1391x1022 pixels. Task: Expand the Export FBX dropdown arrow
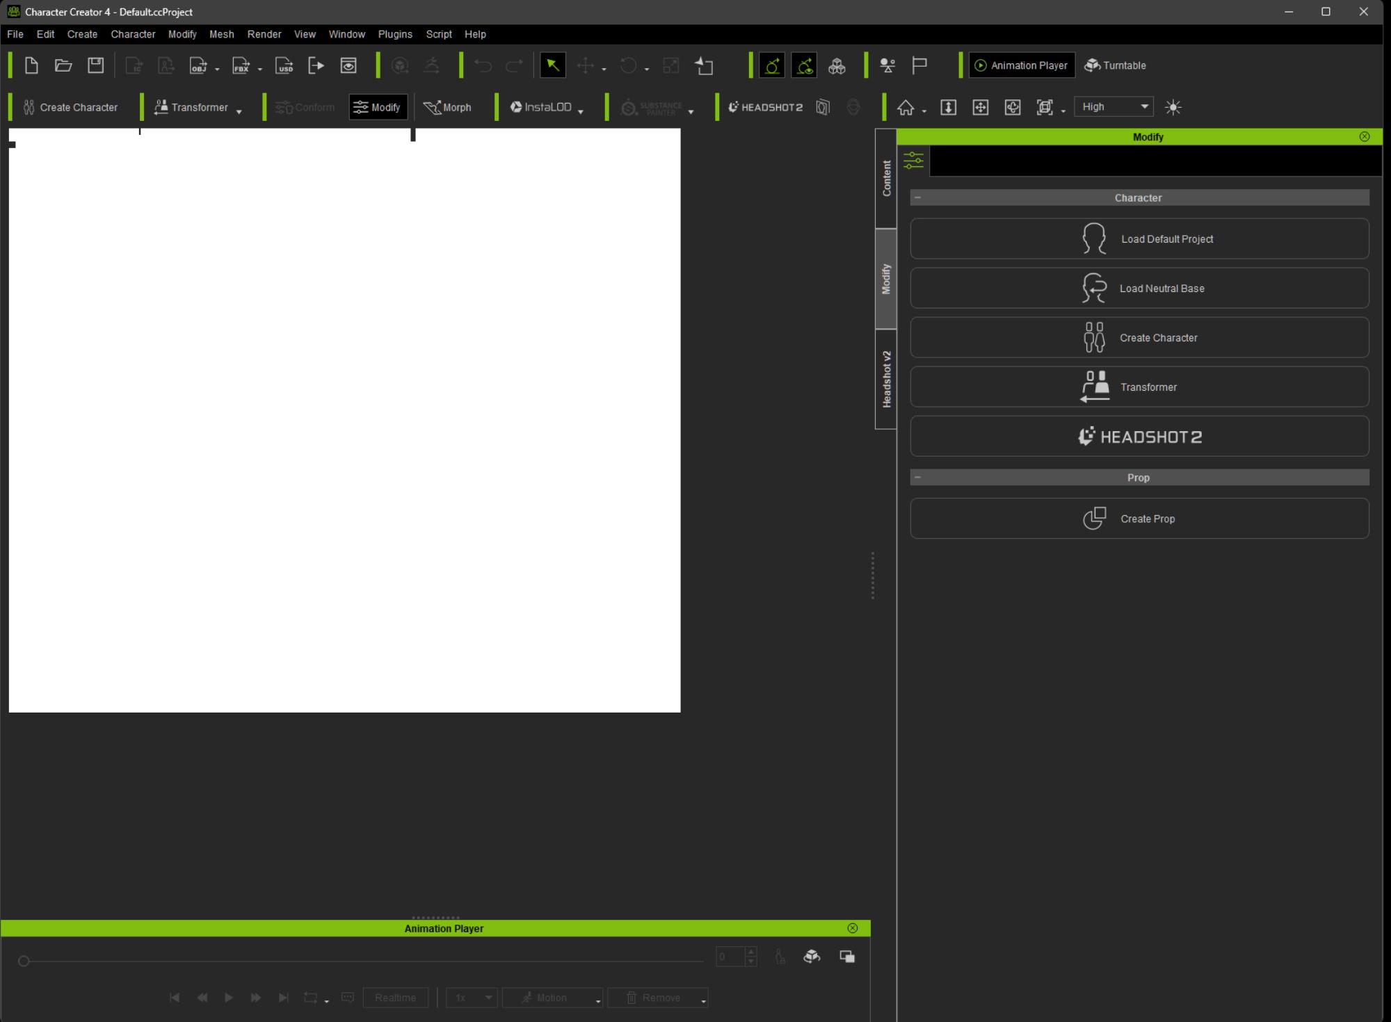coord(260,70)
